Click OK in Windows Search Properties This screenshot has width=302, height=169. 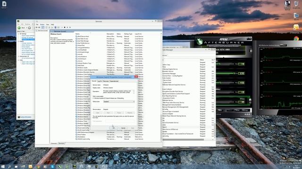click(x=114, y=128)
